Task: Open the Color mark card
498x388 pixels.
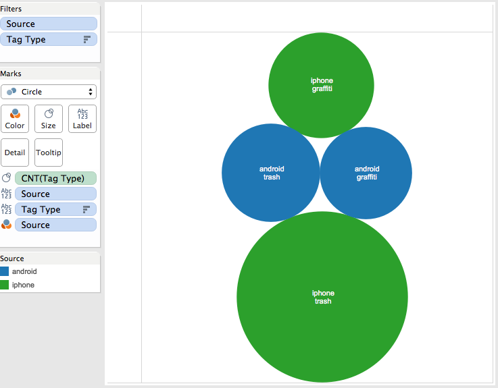Action: [15, 119]
